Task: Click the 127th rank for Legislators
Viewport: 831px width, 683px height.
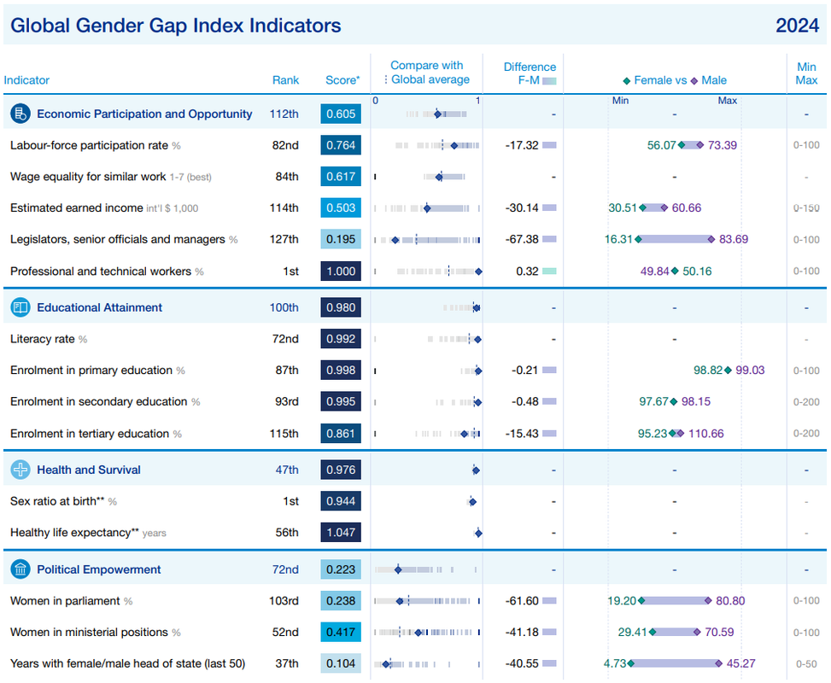Action: [x=284, y=240]
